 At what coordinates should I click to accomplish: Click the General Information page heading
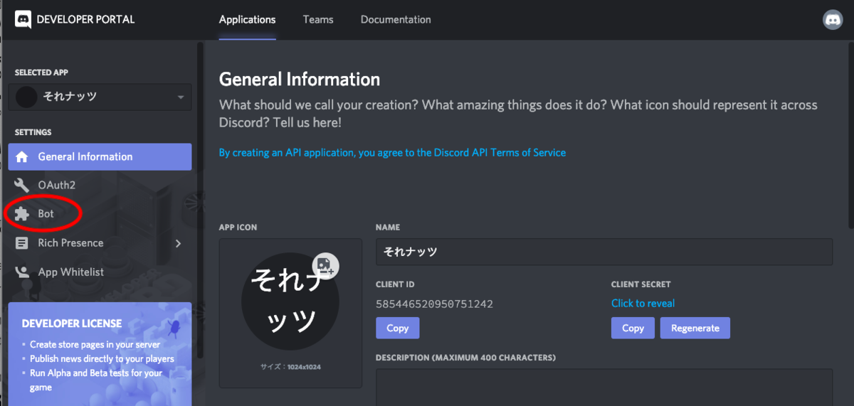tap(300, 79)
